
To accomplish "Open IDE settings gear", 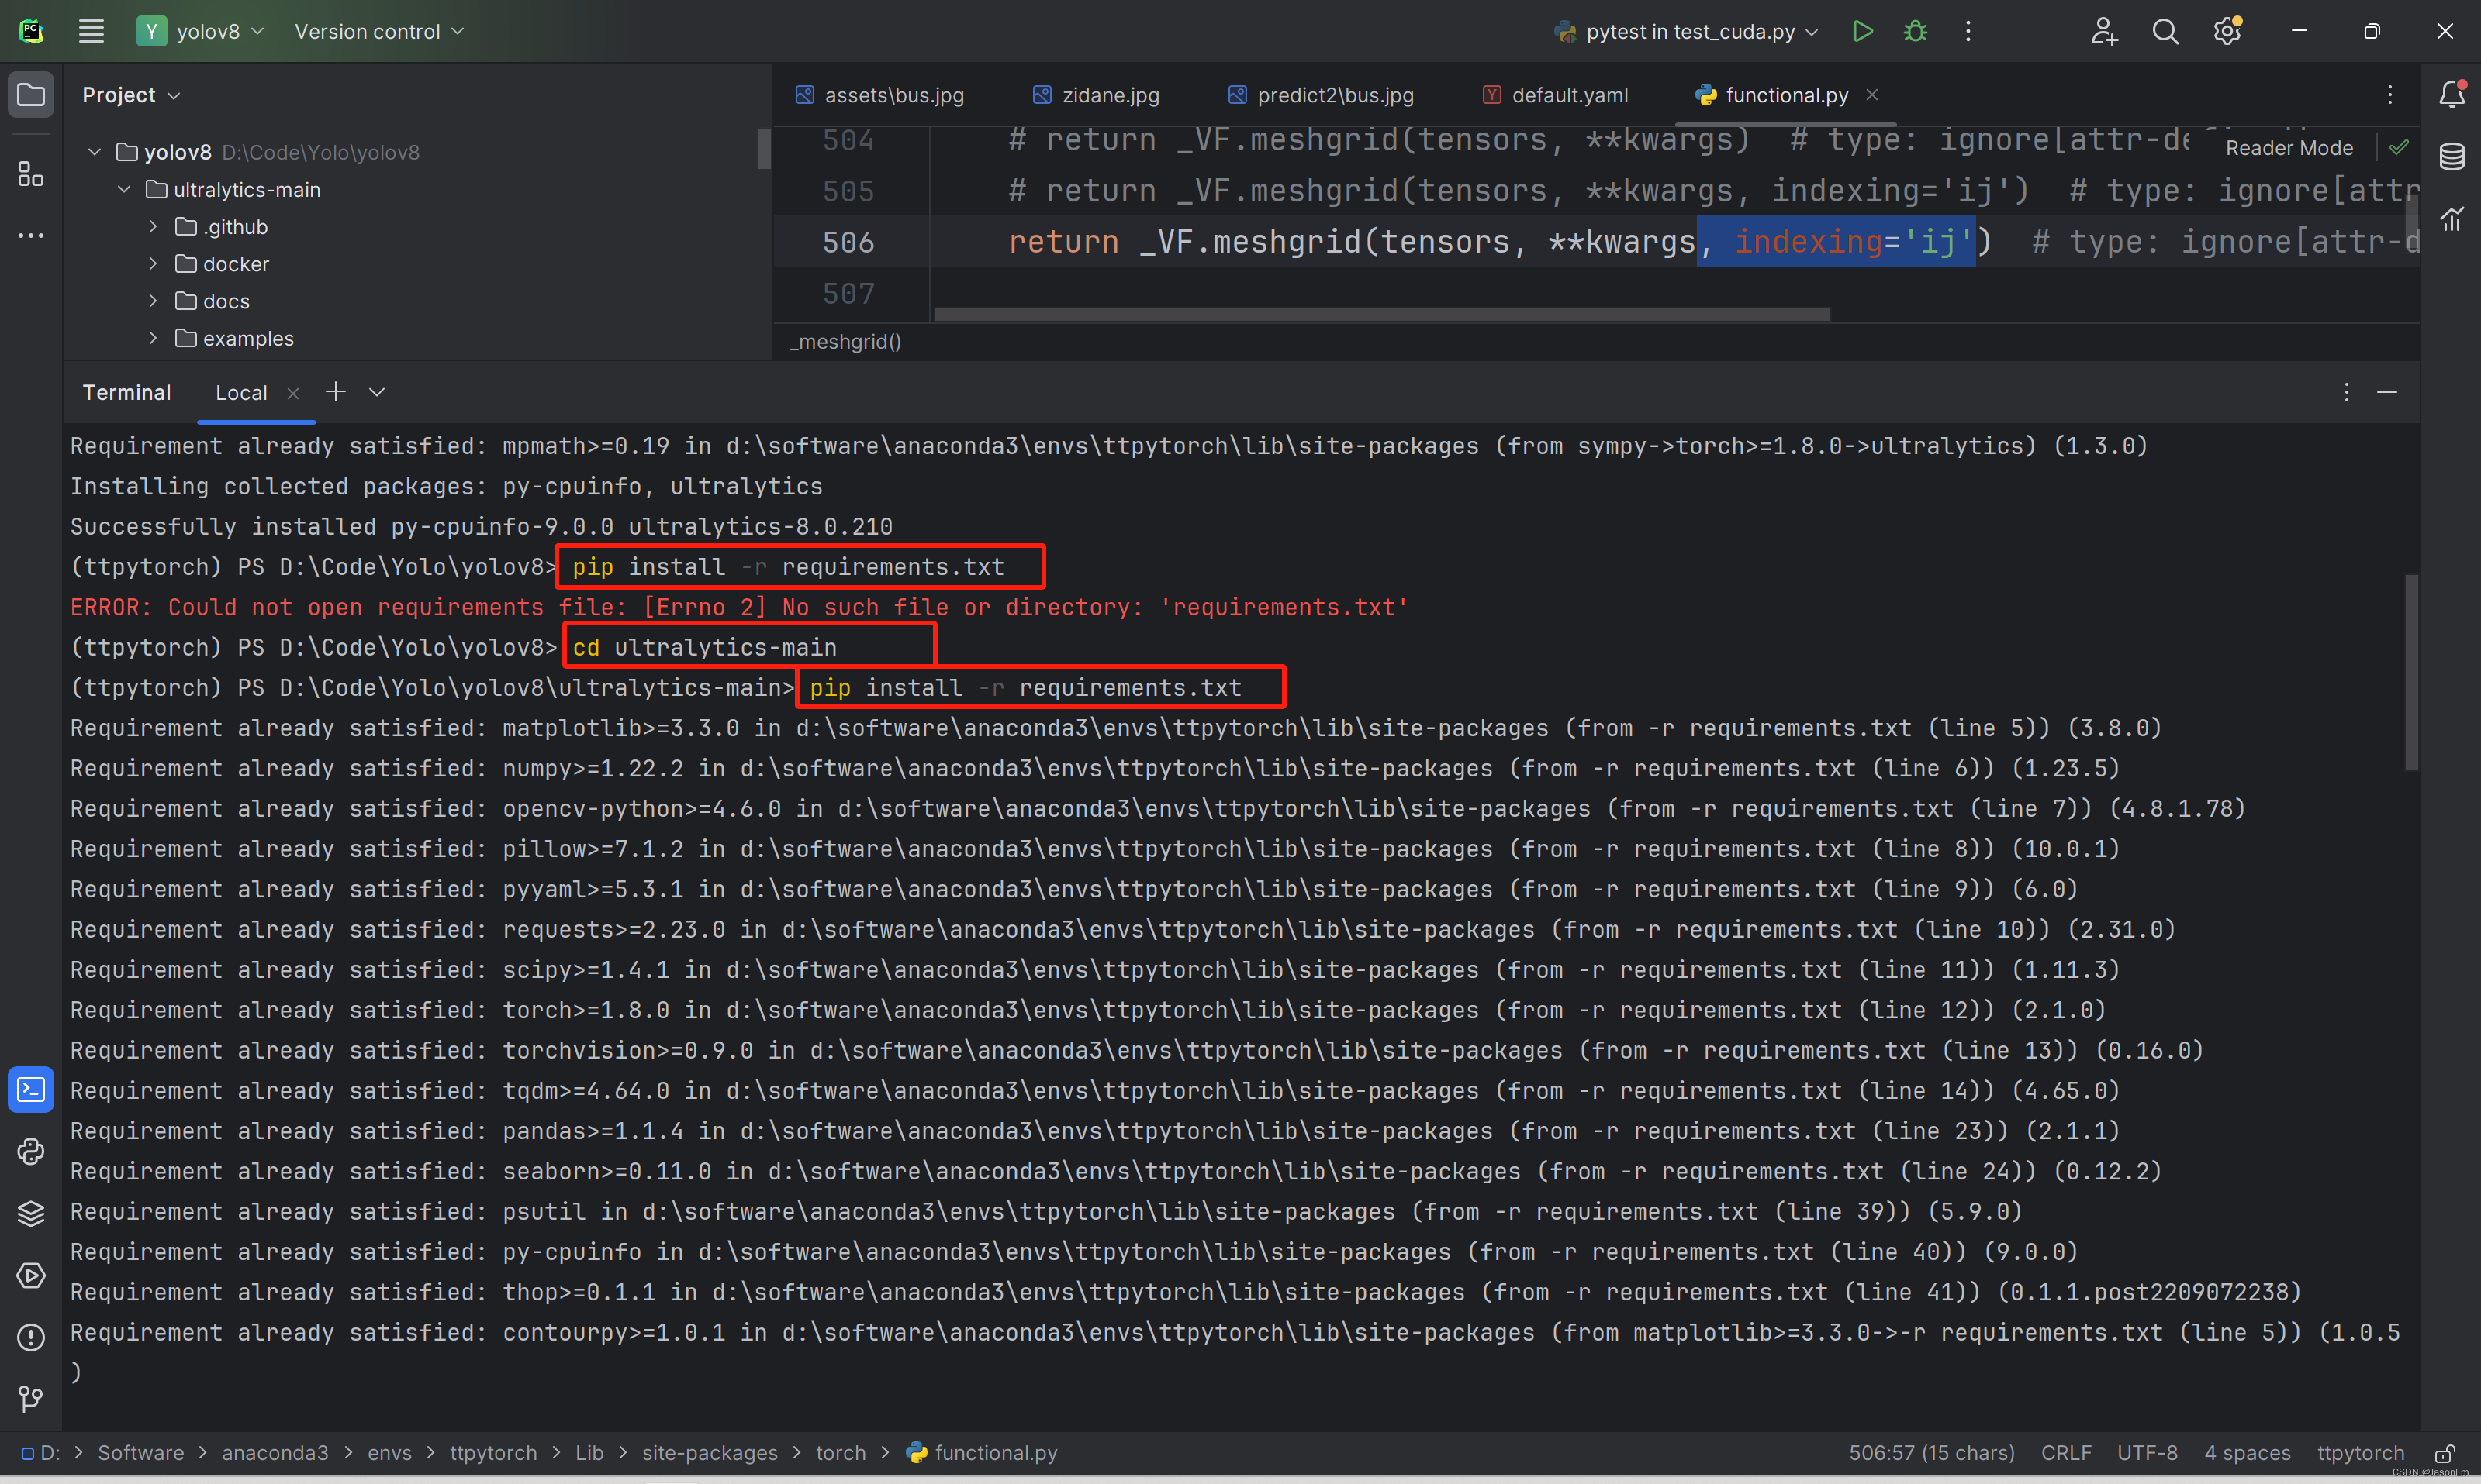I will pos(2227,31).
